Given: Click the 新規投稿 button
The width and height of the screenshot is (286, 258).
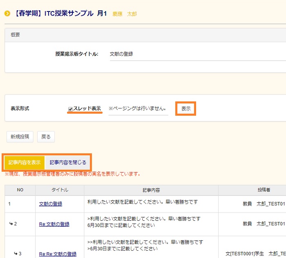Looking at the screenshot, I should (20, 137).
